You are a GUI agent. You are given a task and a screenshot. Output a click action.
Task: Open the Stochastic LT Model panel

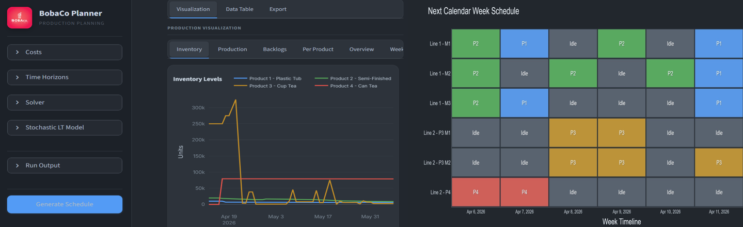[65, 127]
